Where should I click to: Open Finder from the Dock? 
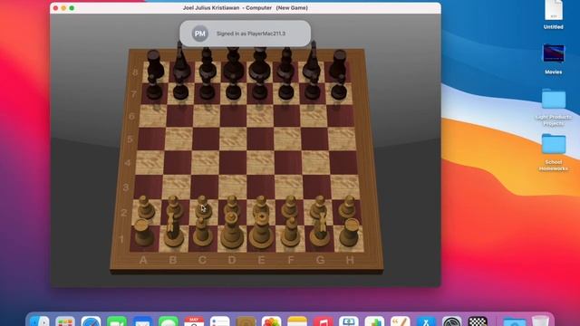coord(39,321)
